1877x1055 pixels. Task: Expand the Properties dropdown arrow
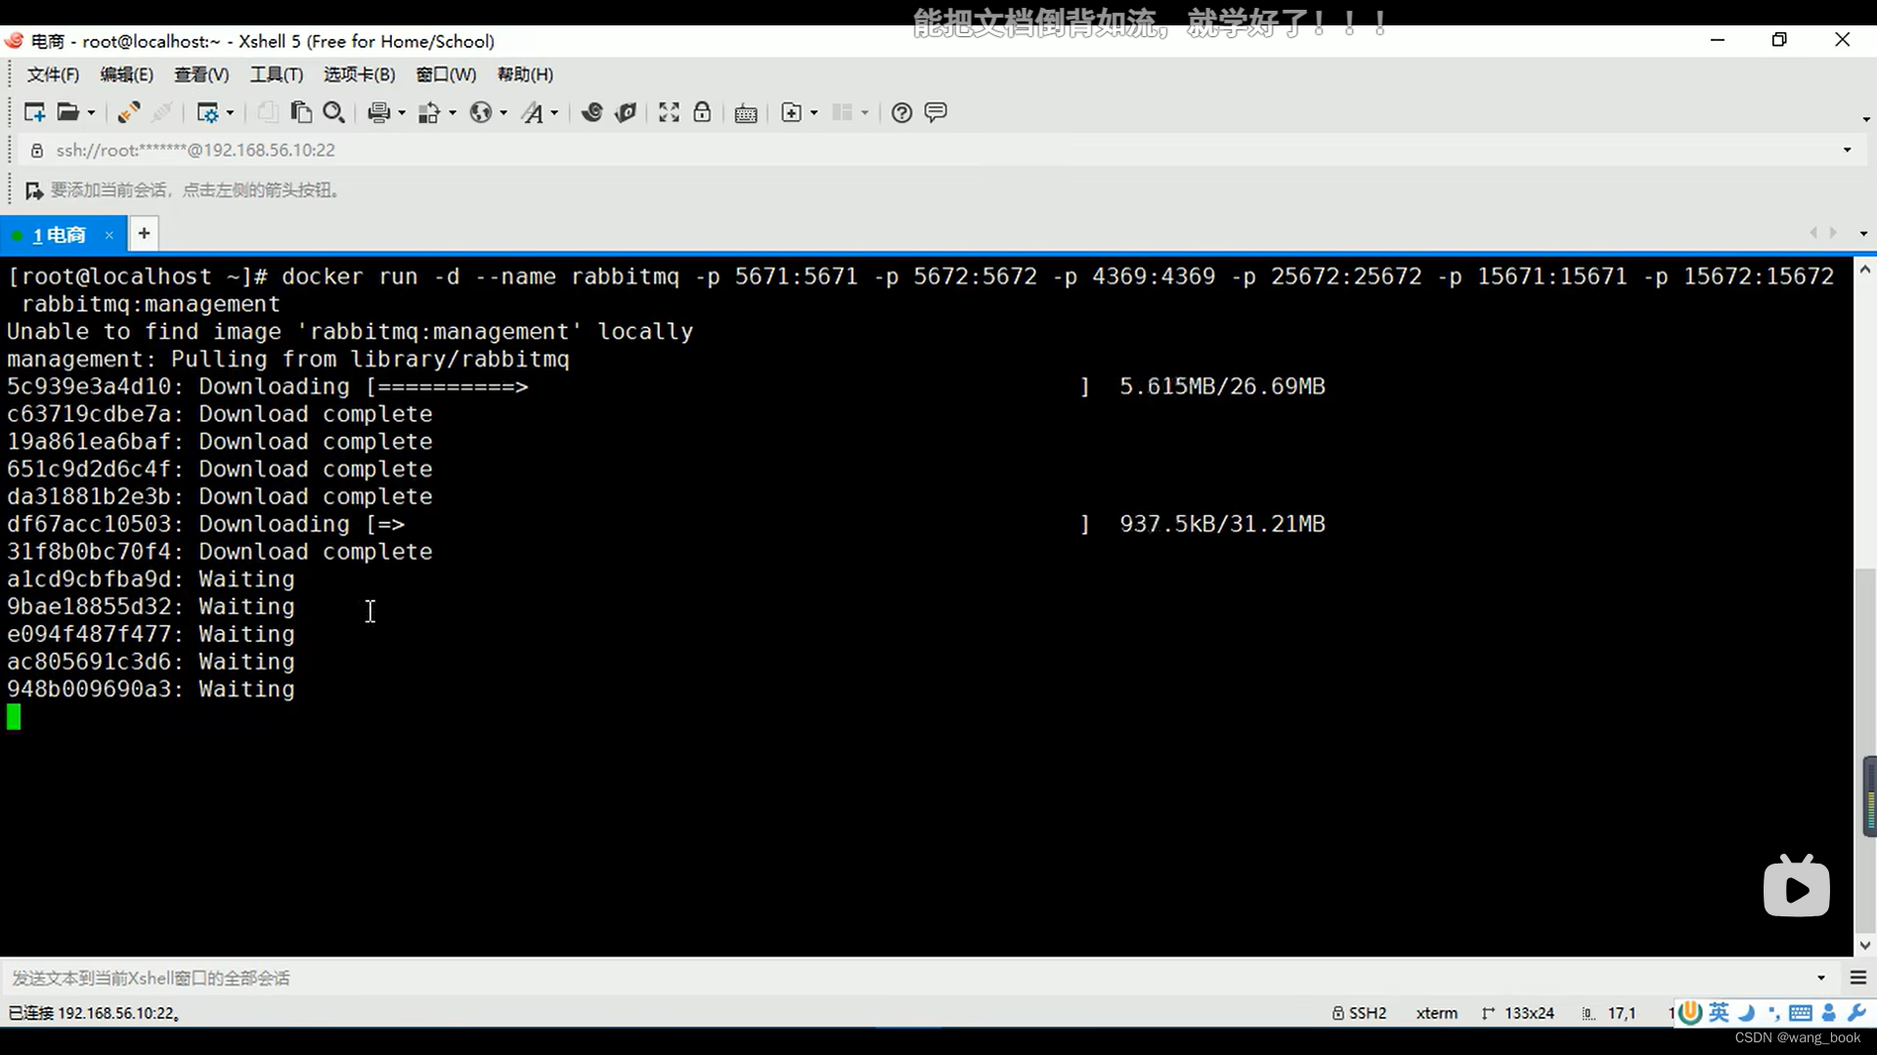pos(230,113)
